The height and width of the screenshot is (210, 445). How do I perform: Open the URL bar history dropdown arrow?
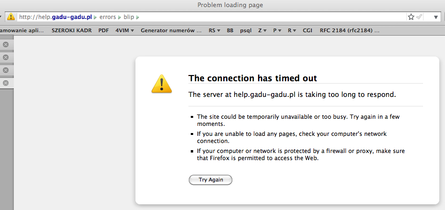(x=436, y=17)
